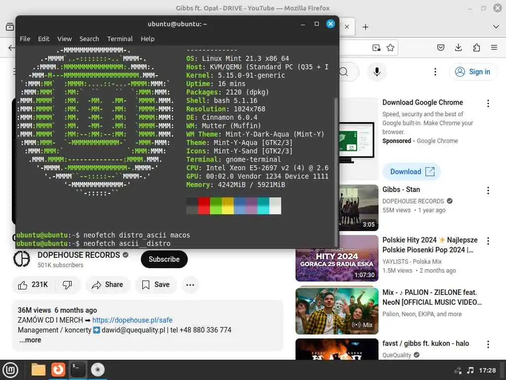
Task: Open the Terminal menu in the terminal window
Action: click(x=120, y=39)
